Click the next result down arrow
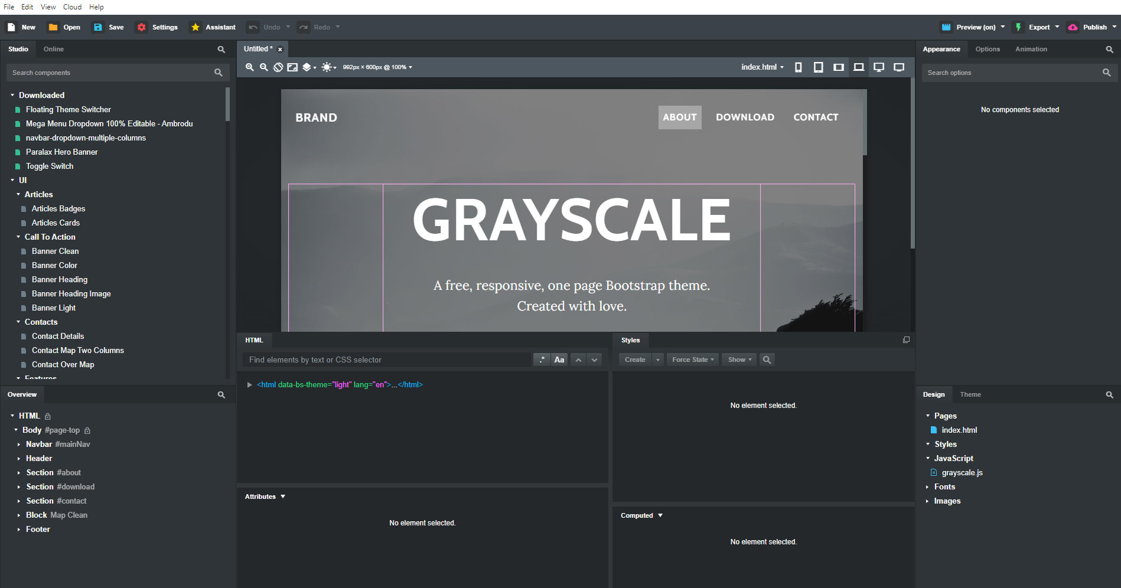 click(595, 360)
